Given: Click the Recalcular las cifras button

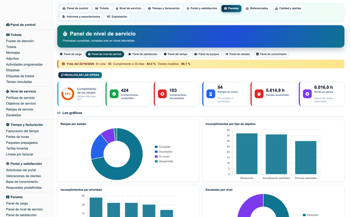Looking at the screenshot, I should (x=80, y=75).
